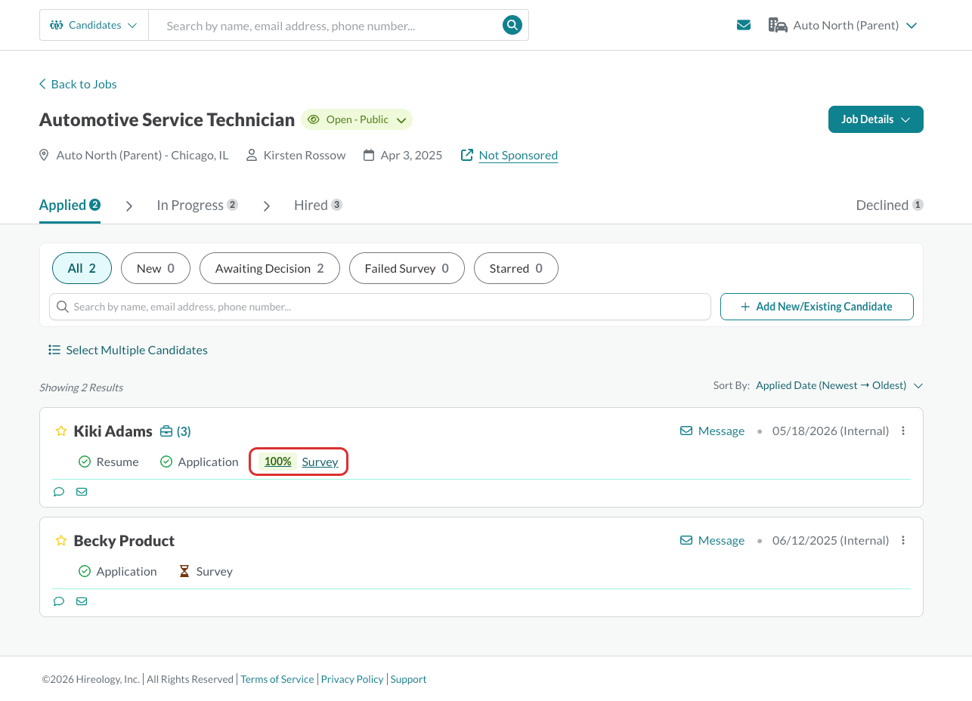Screen dimensions: 972x701
Task: Click the chevron between Applied and In Progress
Action: pos(129,205)
